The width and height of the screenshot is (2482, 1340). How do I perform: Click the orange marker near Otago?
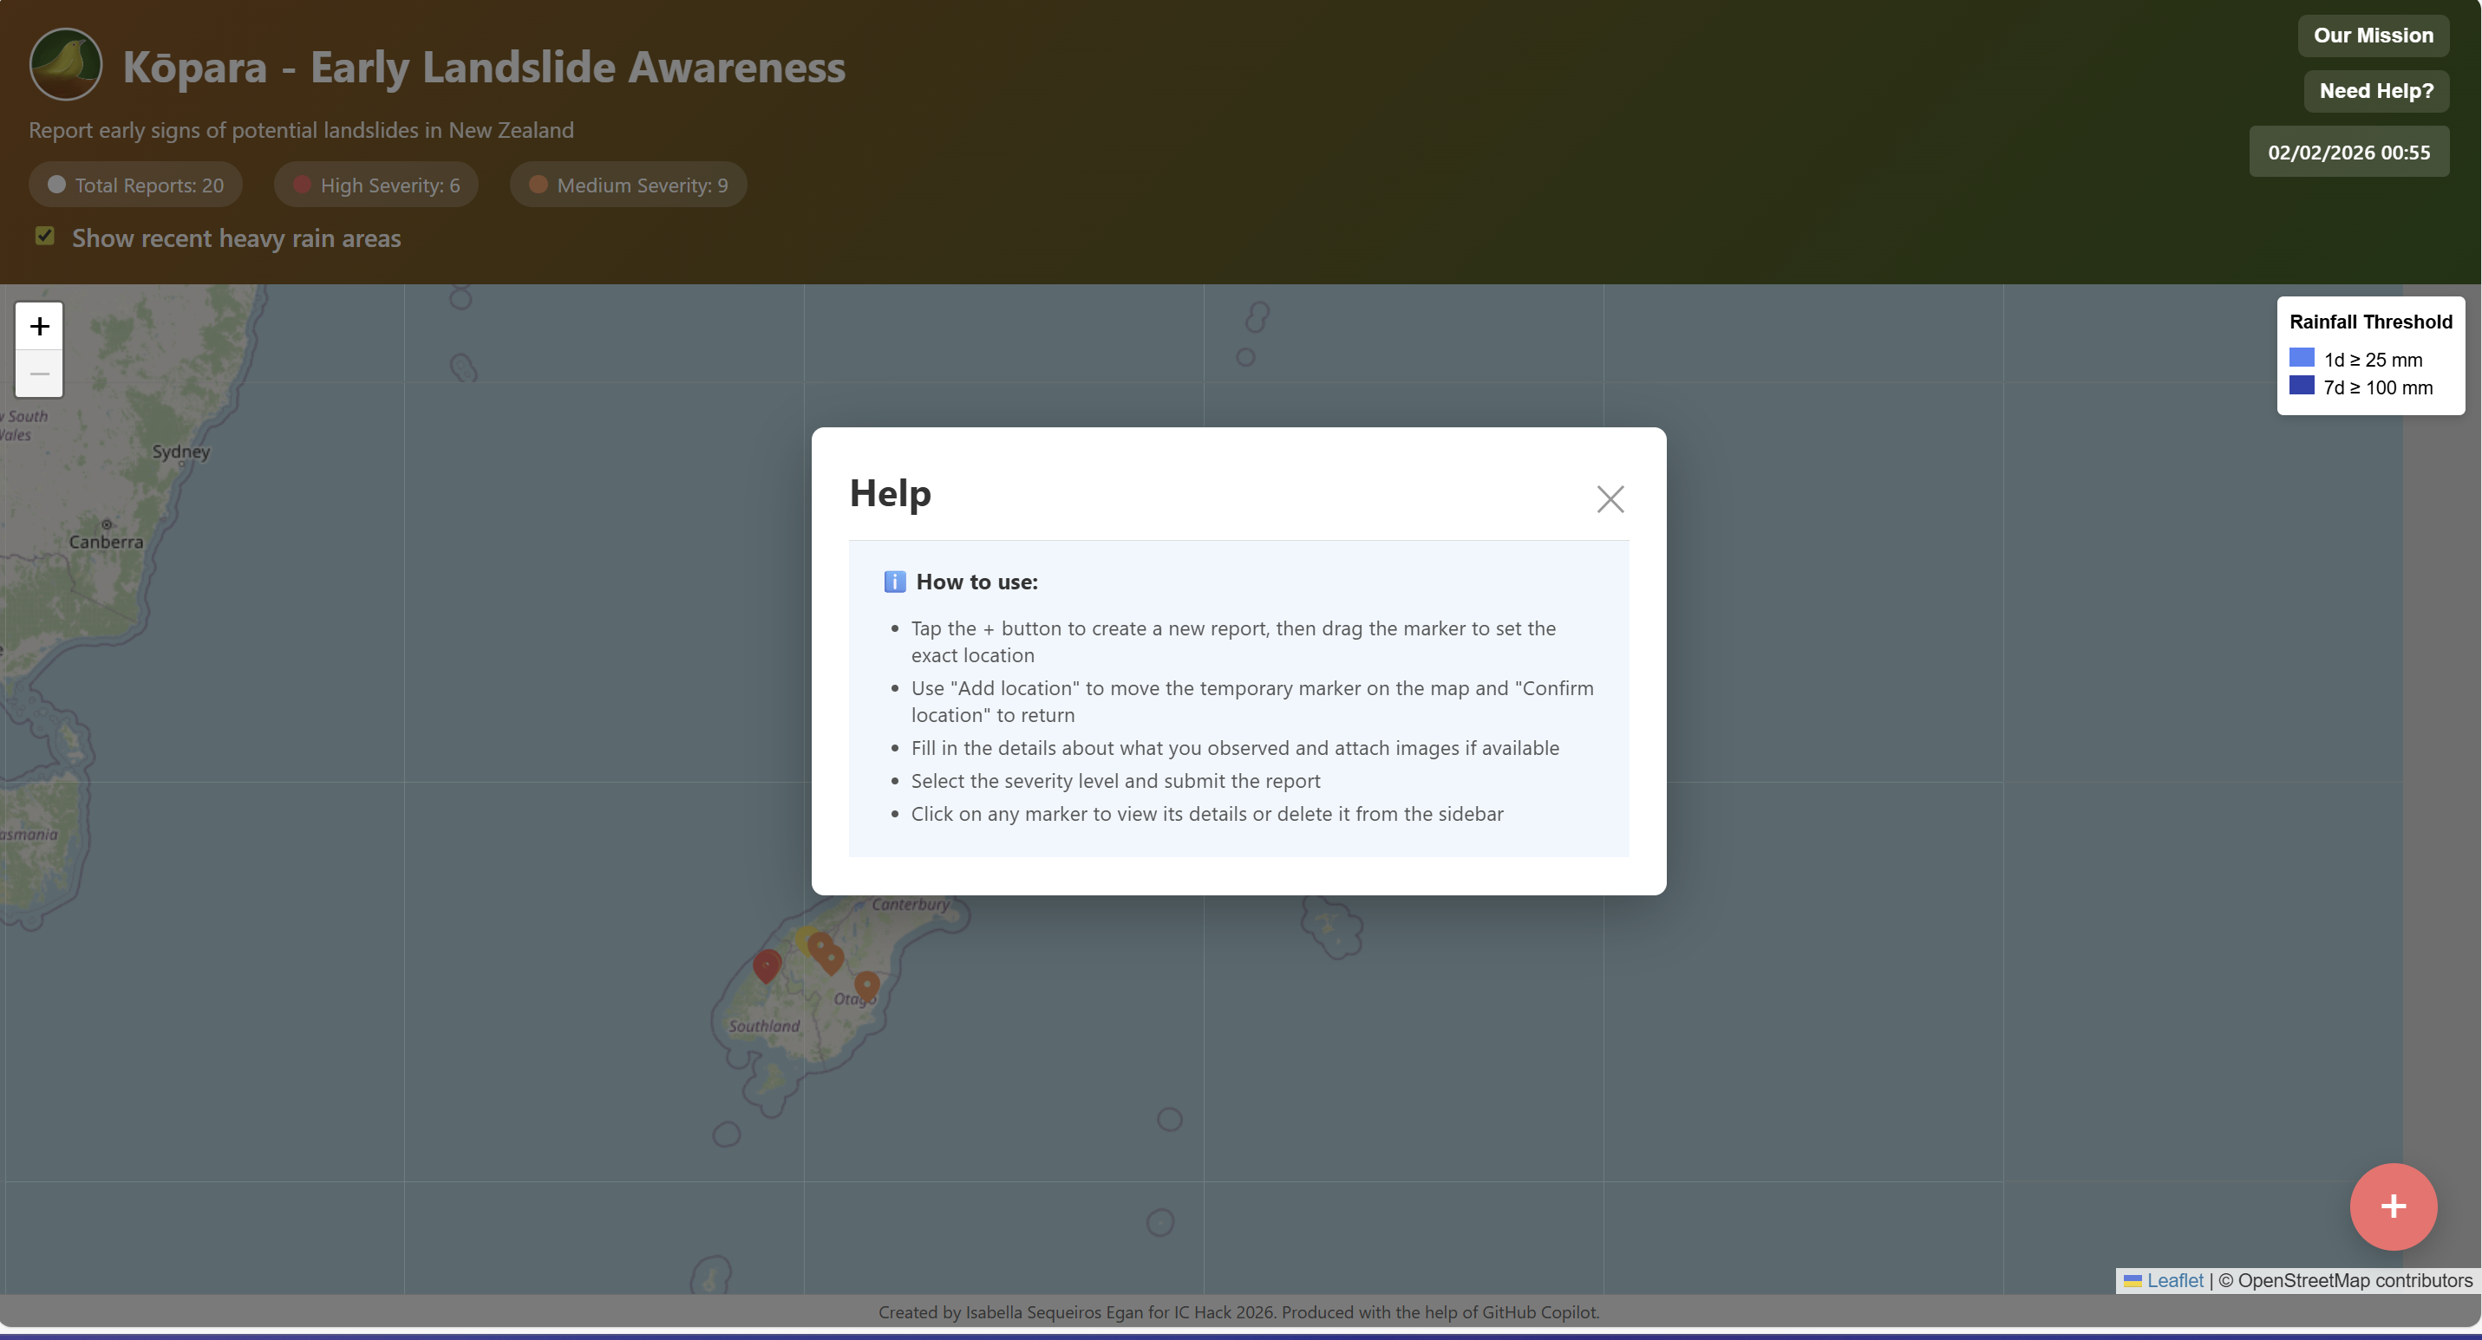pos(866,984)
